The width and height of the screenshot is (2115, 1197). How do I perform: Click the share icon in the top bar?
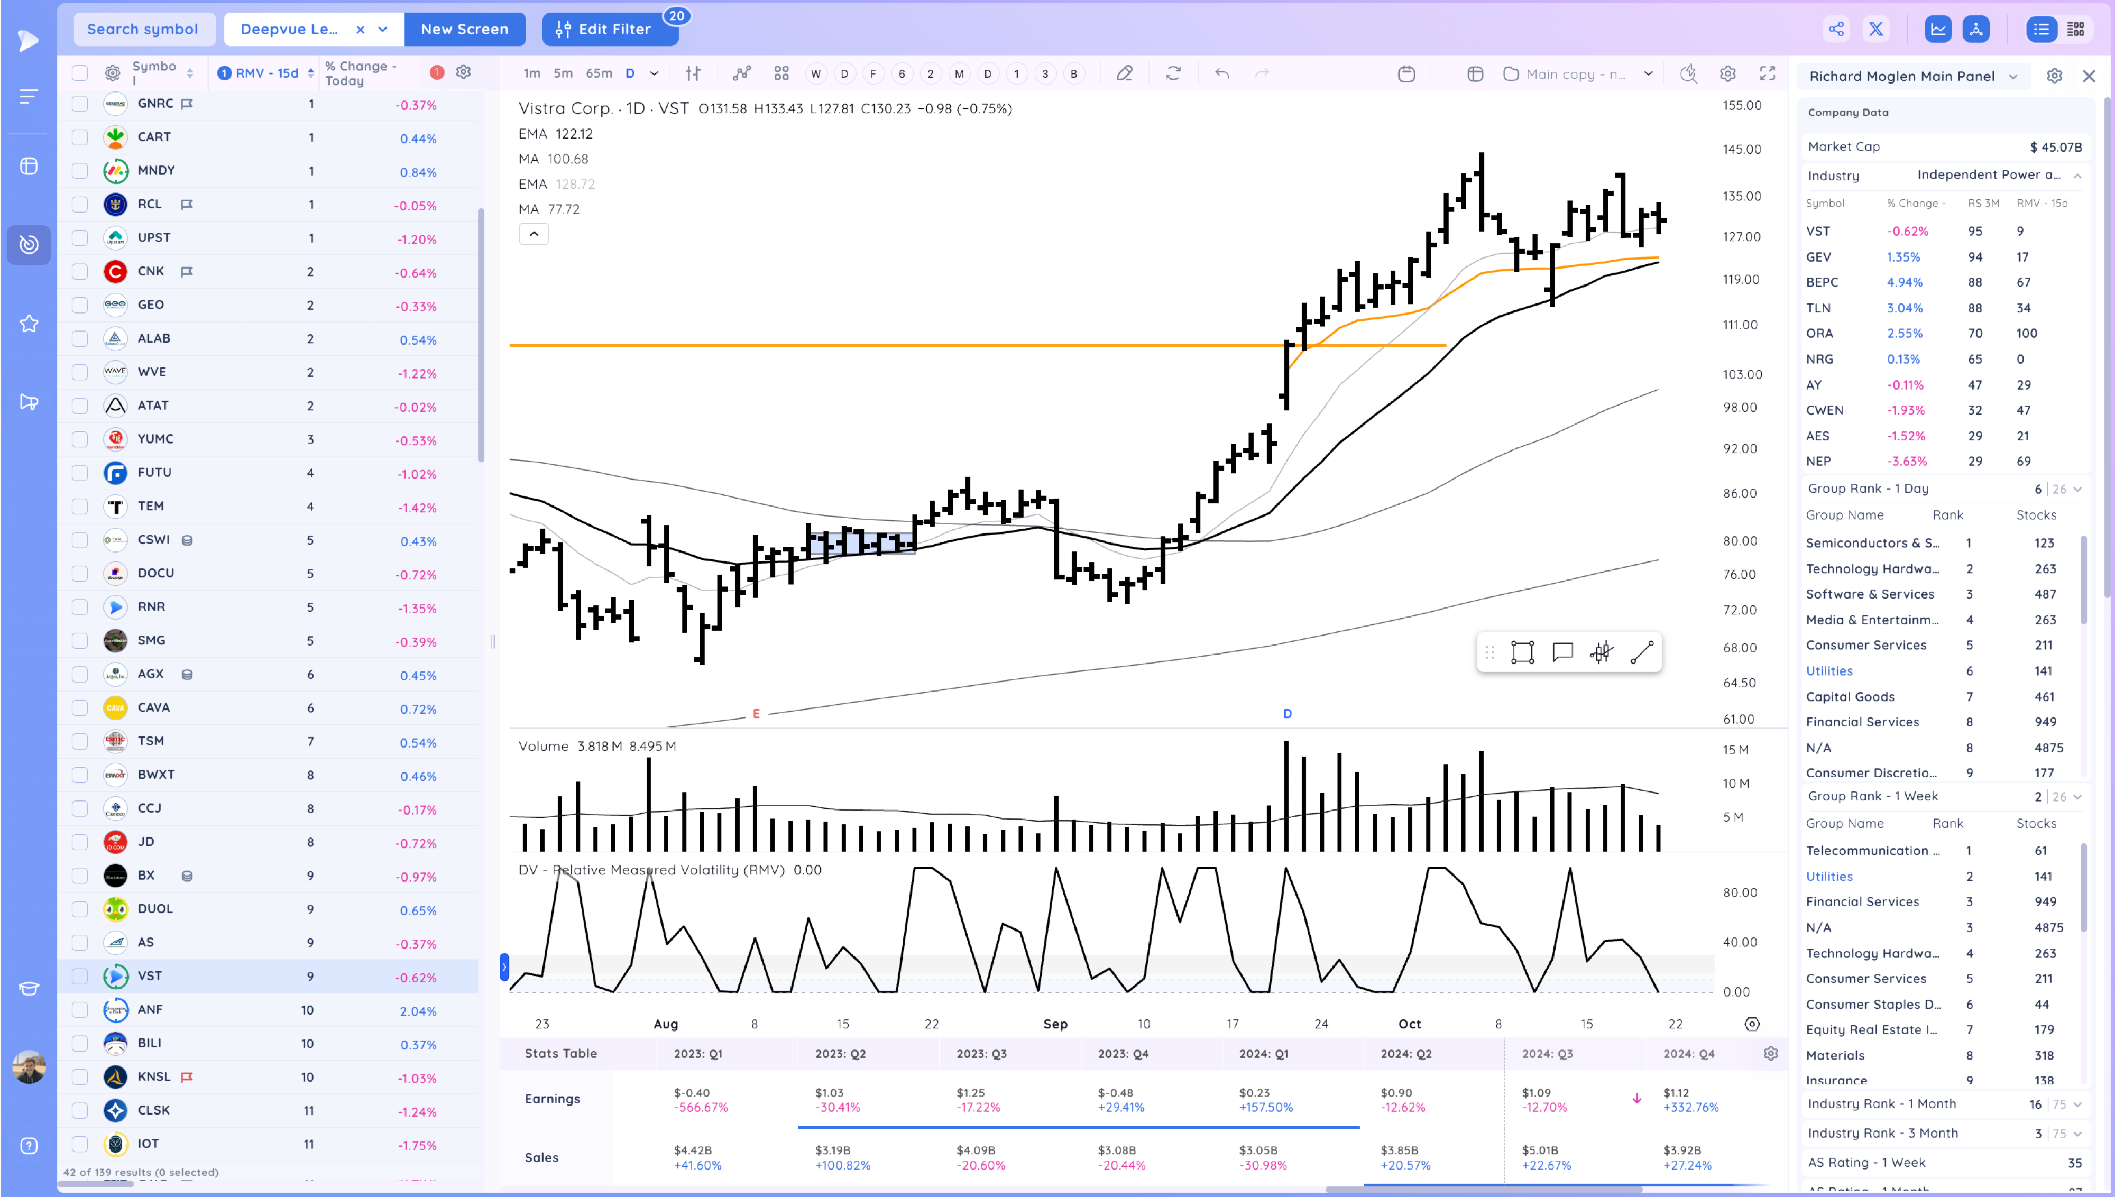(x=1835, y=30)
